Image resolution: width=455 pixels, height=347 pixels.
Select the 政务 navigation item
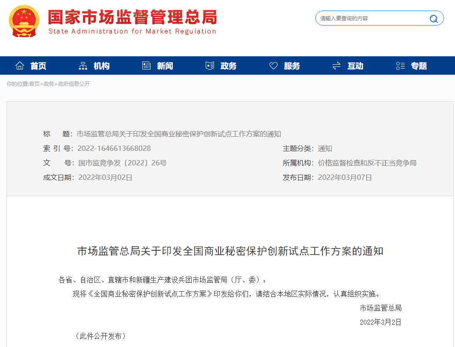point(229,66)
